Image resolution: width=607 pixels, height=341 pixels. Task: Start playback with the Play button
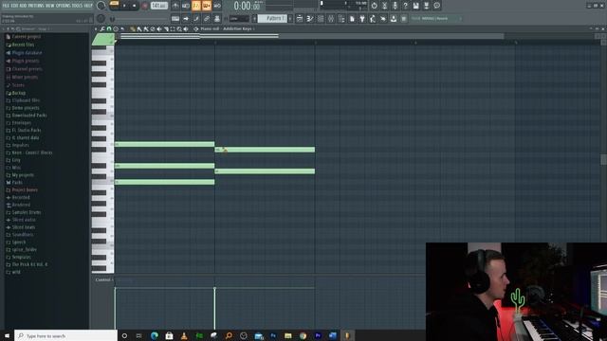(x=124, y=6)
